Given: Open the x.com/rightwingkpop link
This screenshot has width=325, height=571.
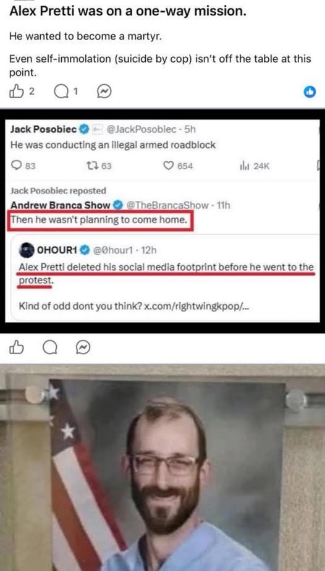Looking at the screenshot, I should [196, 307].
